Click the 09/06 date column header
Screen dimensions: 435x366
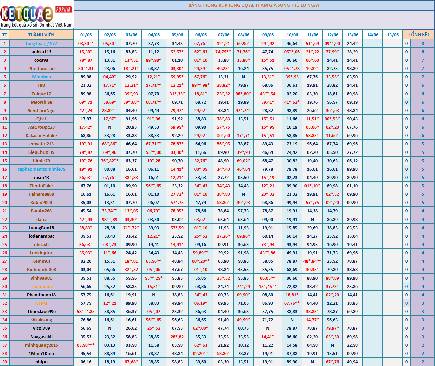[x=268, y=35]
